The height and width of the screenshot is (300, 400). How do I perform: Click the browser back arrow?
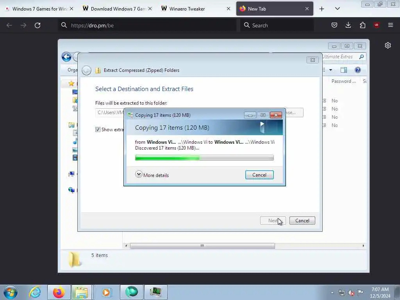tap(9, 25)
